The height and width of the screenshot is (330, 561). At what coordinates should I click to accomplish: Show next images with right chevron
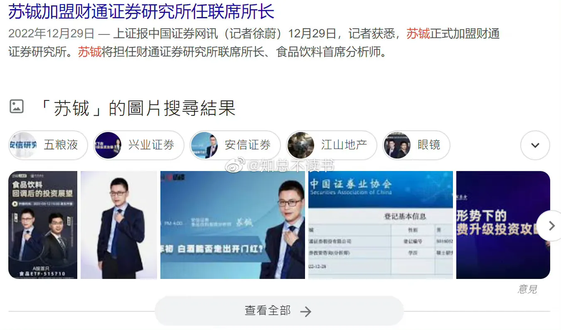tap(551, 226)
